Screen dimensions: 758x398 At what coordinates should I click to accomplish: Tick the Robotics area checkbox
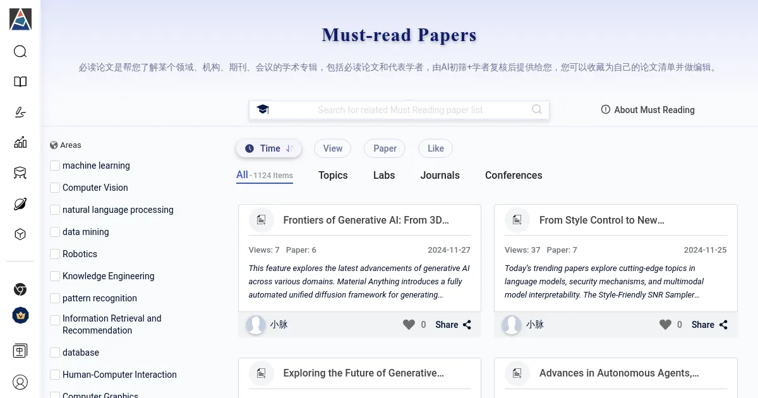pyautogui.click(x=55, y=254)
